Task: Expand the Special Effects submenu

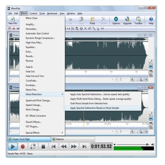Action: pos(42,133)
